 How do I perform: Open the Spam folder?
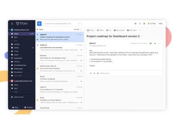(x=22, y=55)
